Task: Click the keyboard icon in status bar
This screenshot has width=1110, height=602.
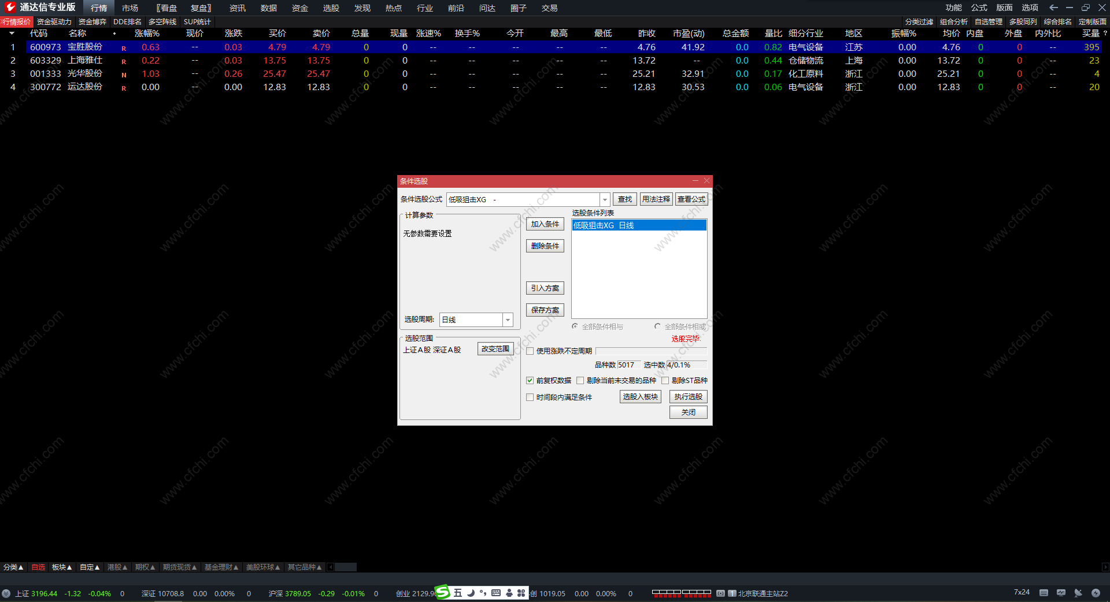Action: 1044,593
